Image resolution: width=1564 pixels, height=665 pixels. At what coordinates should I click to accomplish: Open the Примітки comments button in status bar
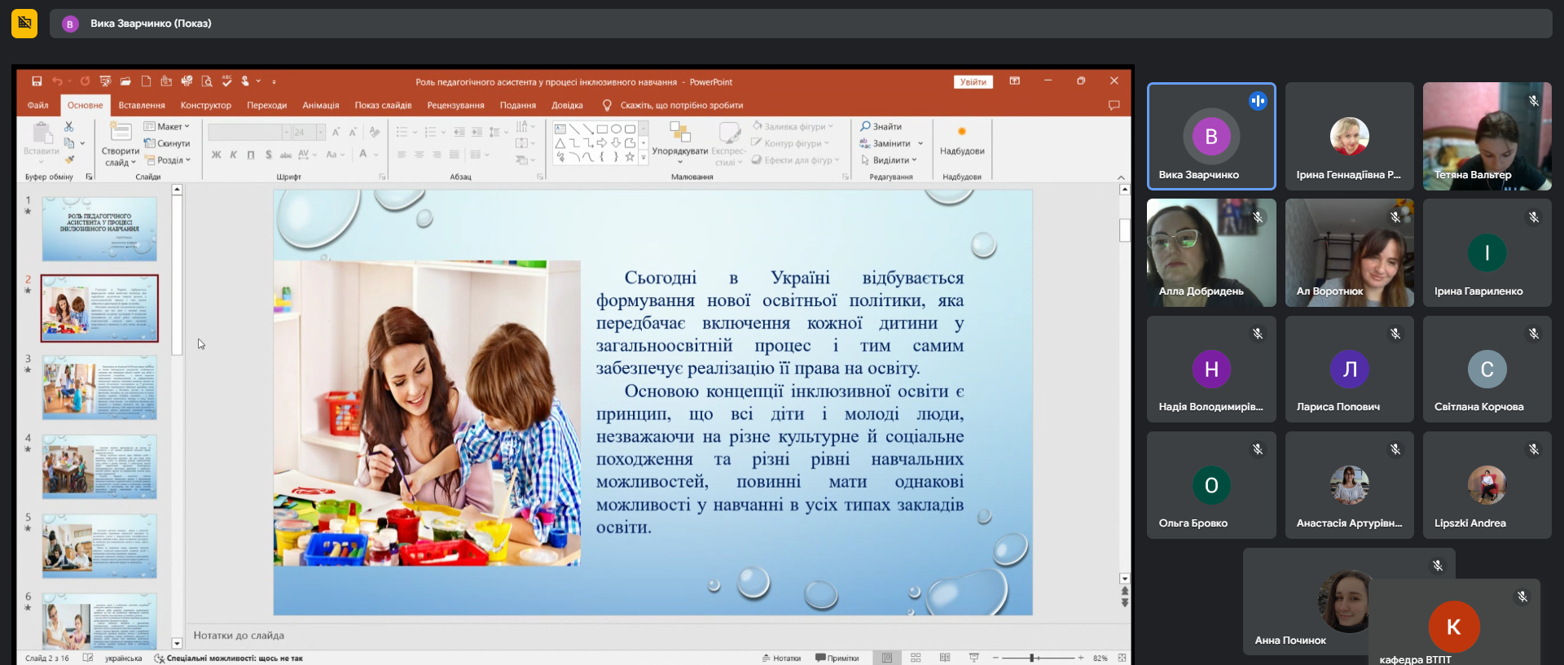click(837, 658)
